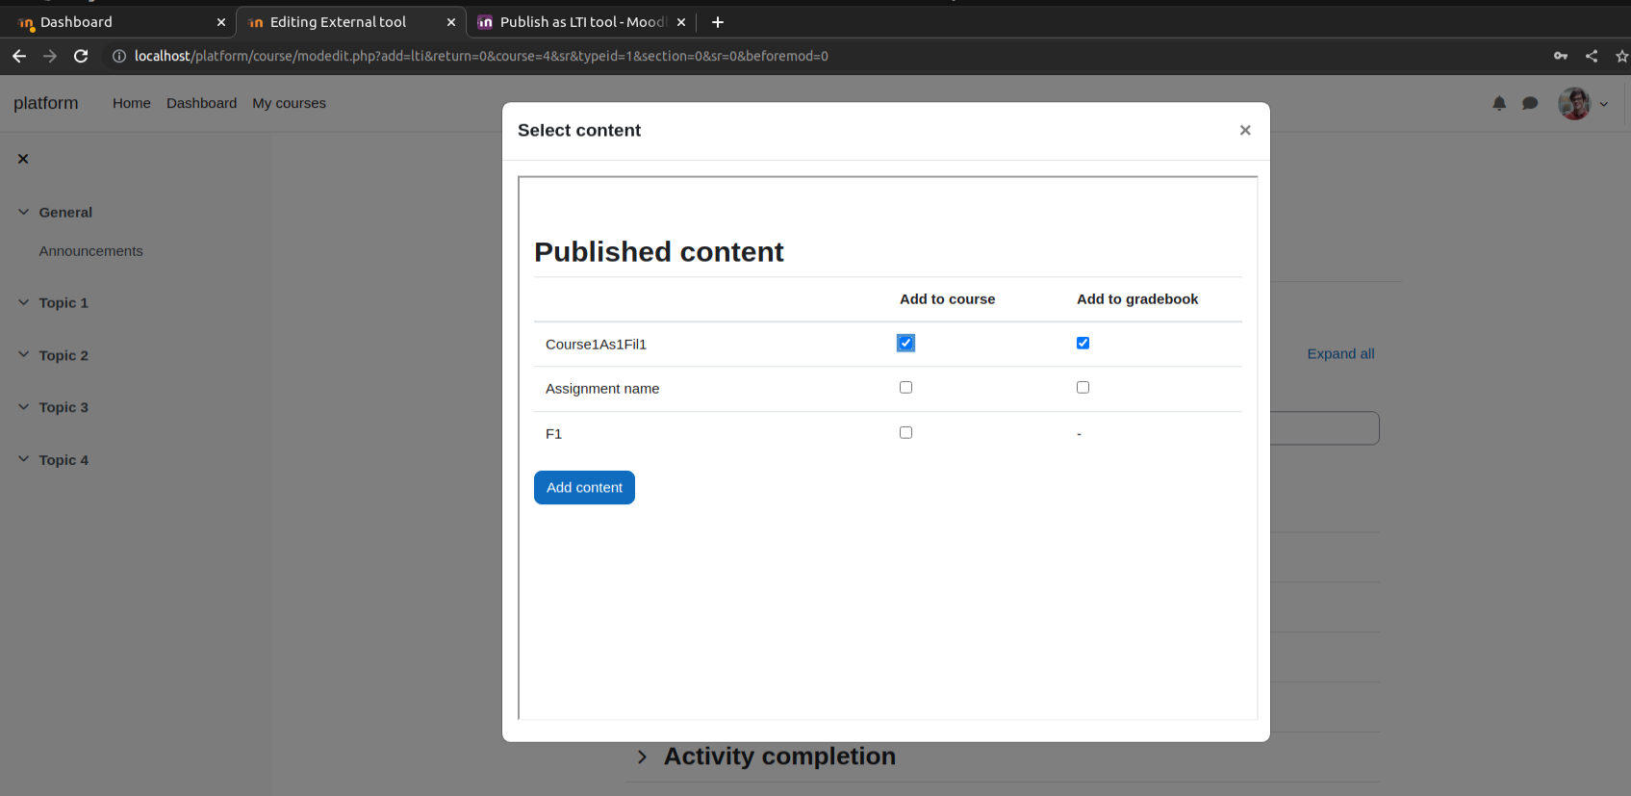Screen dimensions: 1631x796
Task: Click the share icon in address bar
Action: pyautogui.click(x=1592, y=56)
